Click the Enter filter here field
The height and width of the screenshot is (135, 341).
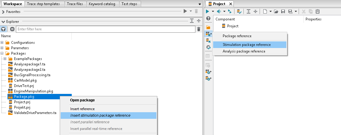(105, 29)
